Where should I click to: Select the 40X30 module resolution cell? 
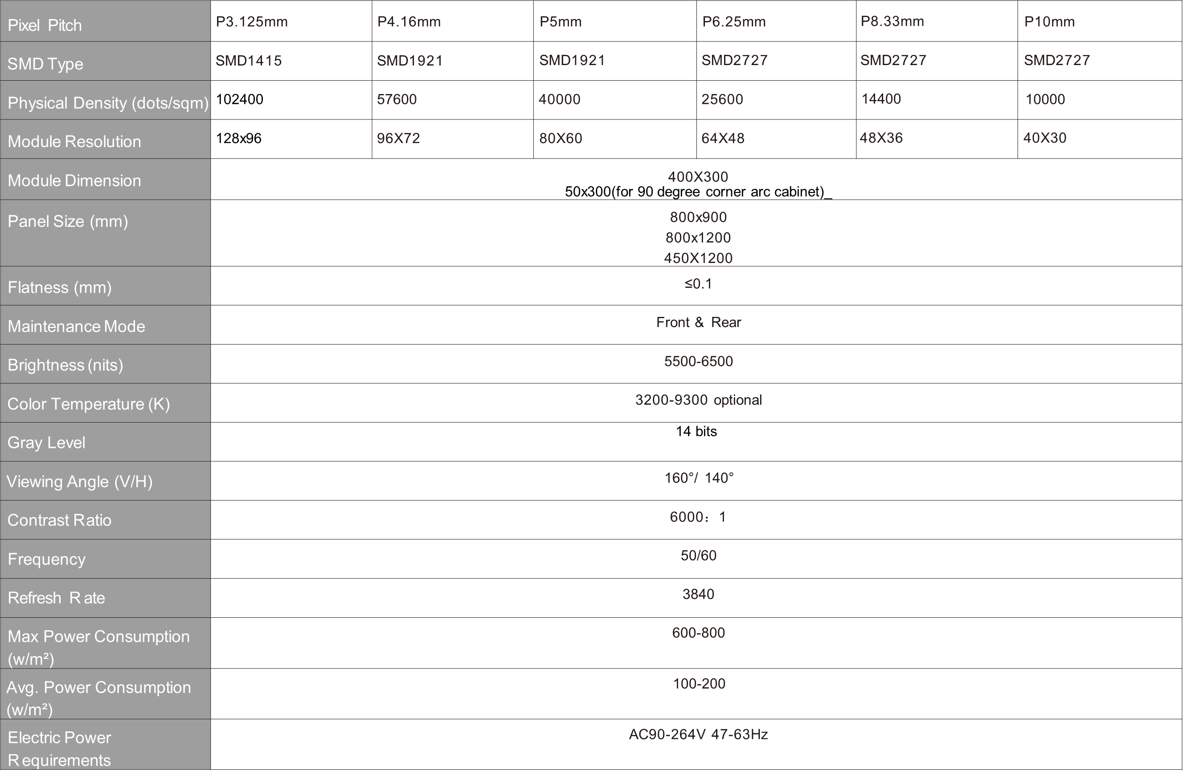[1044, 138]
